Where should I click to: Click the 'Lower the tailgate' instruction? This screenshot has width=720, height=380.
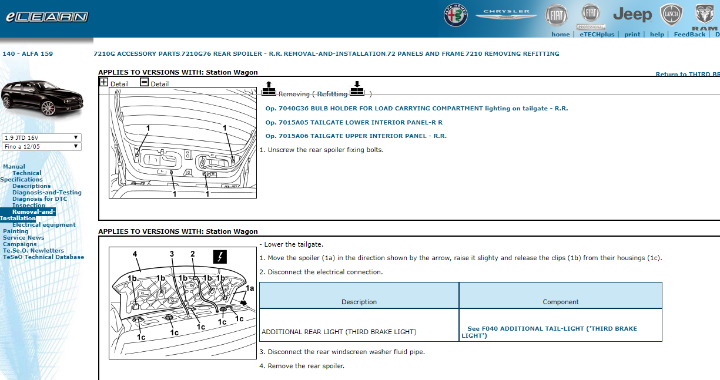[x=292, y=244]
